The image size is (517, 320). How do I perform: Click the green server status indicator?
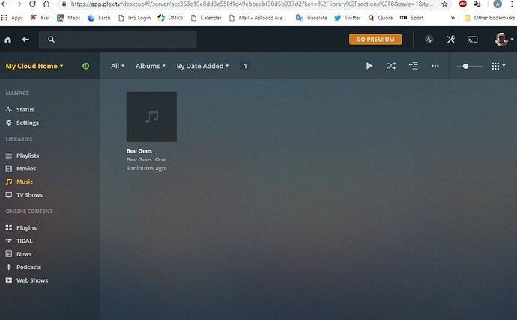click(85, 66)
